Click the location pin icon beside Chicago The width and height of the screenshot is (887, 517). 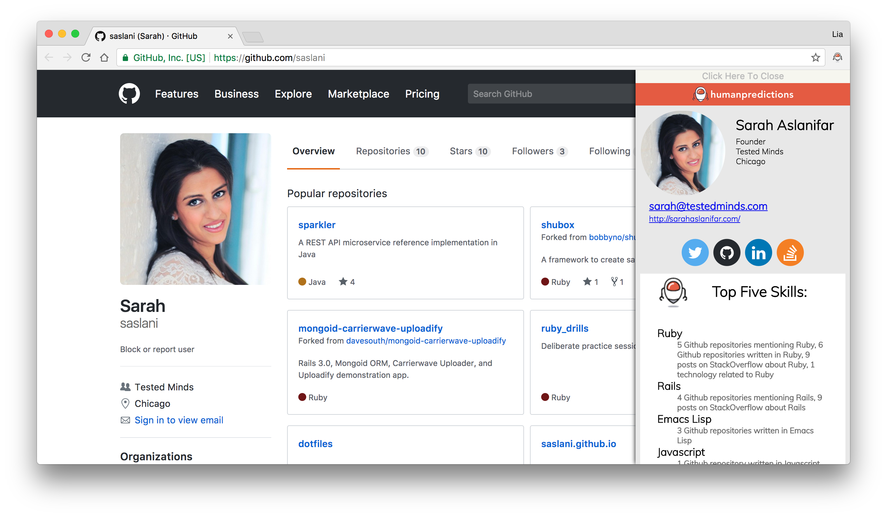tap(125, 403)
